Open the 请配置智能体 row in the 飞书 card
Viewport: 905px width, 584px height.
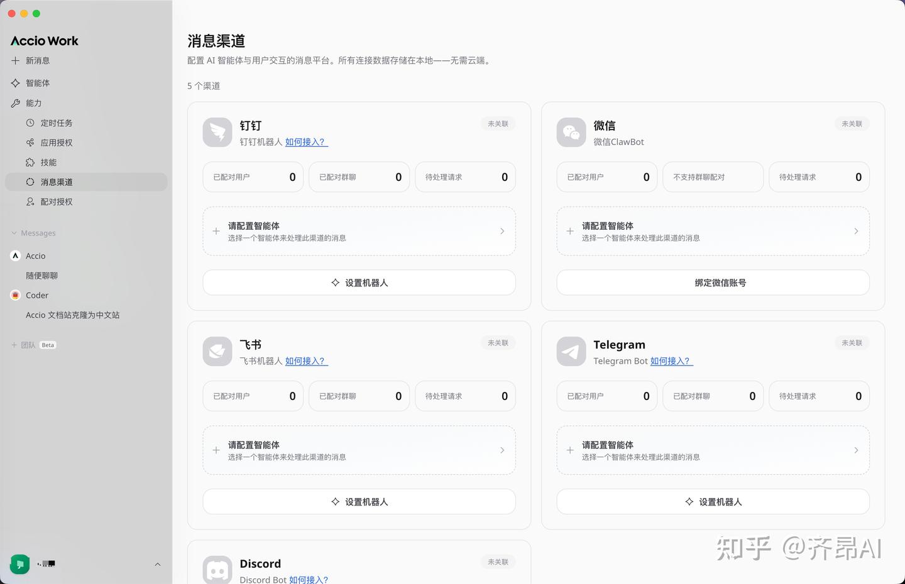coord(359,450)
